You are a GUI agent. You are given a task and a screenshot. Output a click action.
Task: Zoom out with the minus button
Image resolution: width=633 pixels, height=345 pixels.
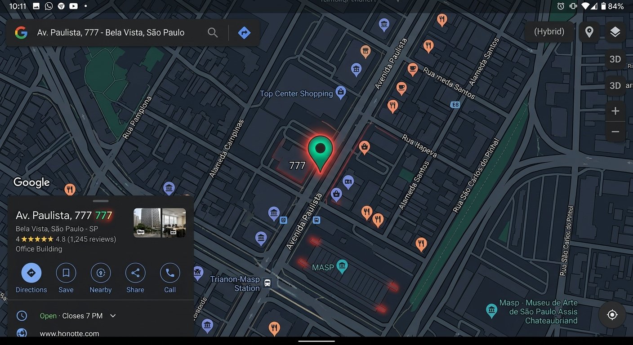(x=615, y=132)
